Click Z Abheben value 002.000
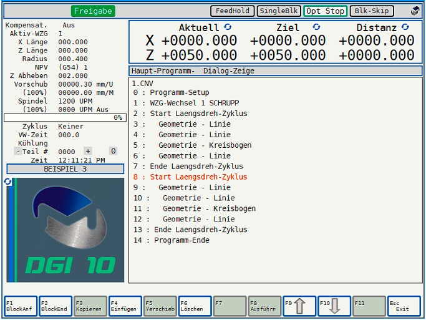Image resolution: width=426 pixels, height=320 pixels. click(73, 76)
